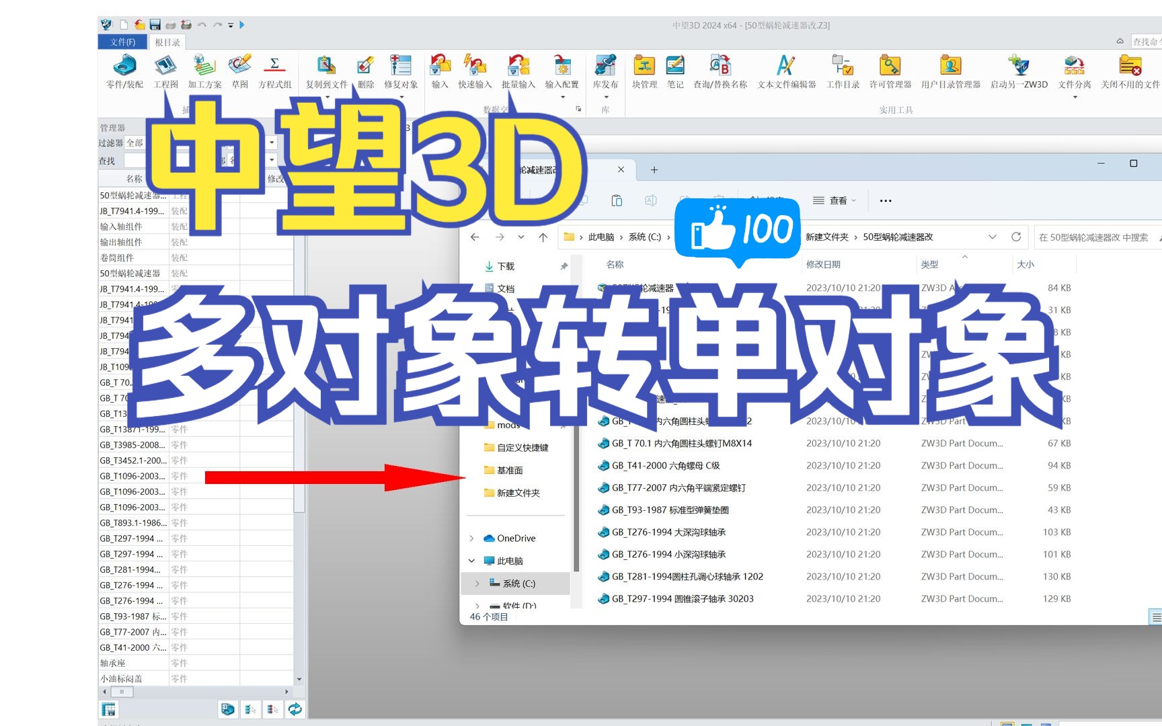Select 卷筒组件 row in the manager list

196,257
